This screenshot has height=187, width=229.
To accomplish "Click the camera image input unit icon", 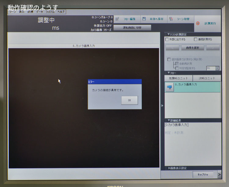I will [x=169, y=87].
